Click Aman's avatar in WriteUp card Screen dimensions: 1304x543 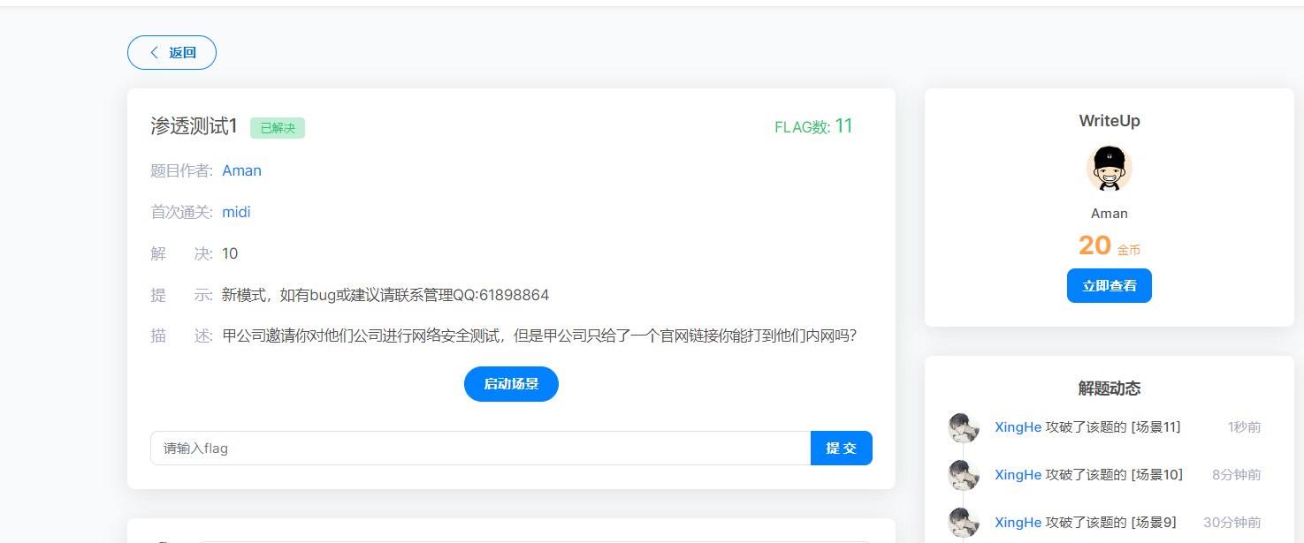coord(1109,169)
